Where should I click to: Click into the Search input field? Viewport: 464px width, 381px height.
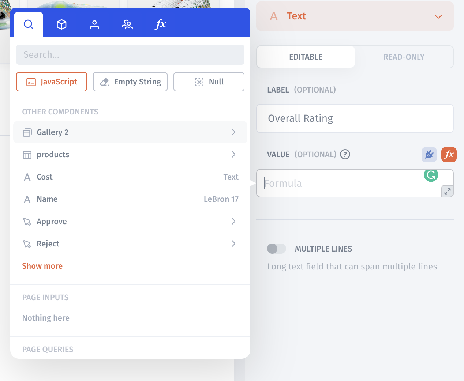[130, 55]
